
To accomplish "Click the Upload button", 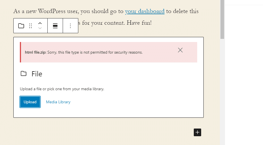I will tap(30, 102).
